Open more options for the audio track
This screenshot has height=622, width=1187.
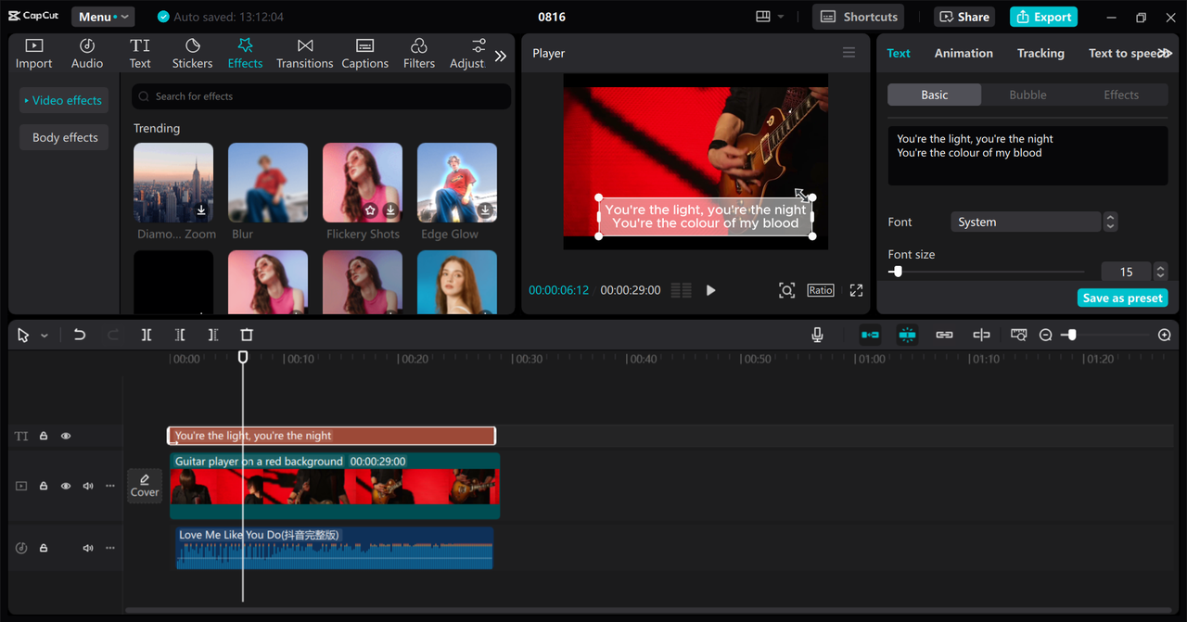point(110,548)
